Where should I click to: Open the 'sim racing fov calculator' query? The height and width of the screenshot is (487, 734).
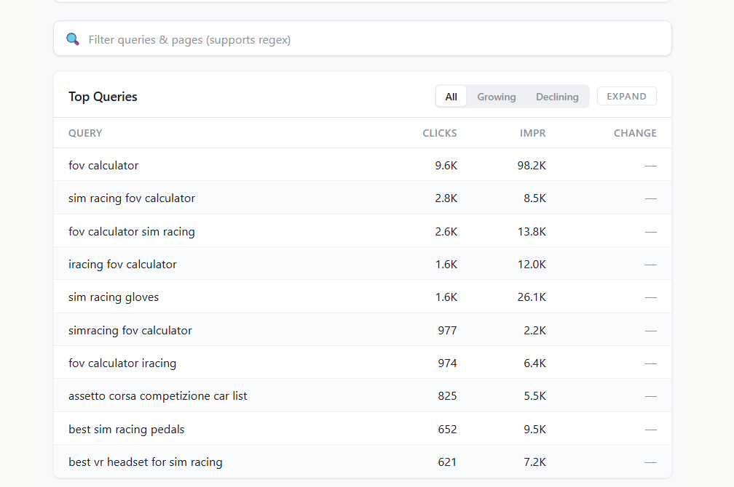tap(131, 198)
